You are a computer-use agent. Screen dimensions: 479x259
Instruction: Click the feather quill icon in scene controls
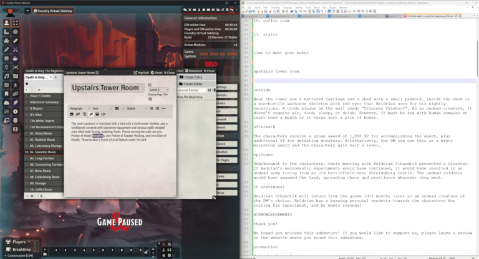(x=15, y=103)
